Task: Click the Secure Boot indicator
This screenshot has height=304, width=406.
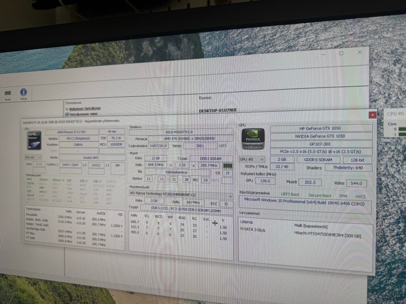Action: (320, 195)
